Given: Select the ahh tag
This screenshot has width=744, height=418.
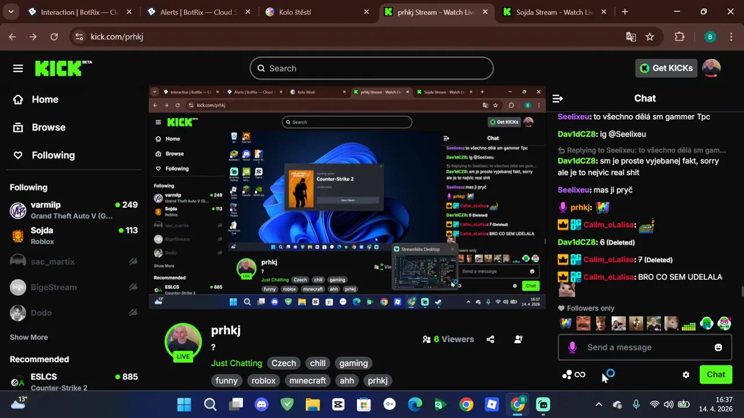Looking at the screenshot, I should pyautogui.click(x=347, y=381).
